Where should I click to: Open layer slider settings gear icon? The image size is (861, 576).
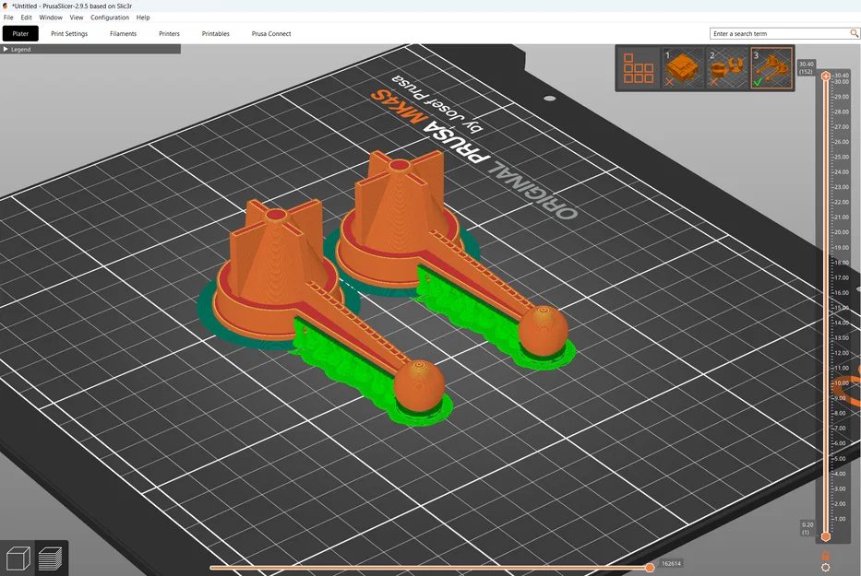(x=825, y=568)
